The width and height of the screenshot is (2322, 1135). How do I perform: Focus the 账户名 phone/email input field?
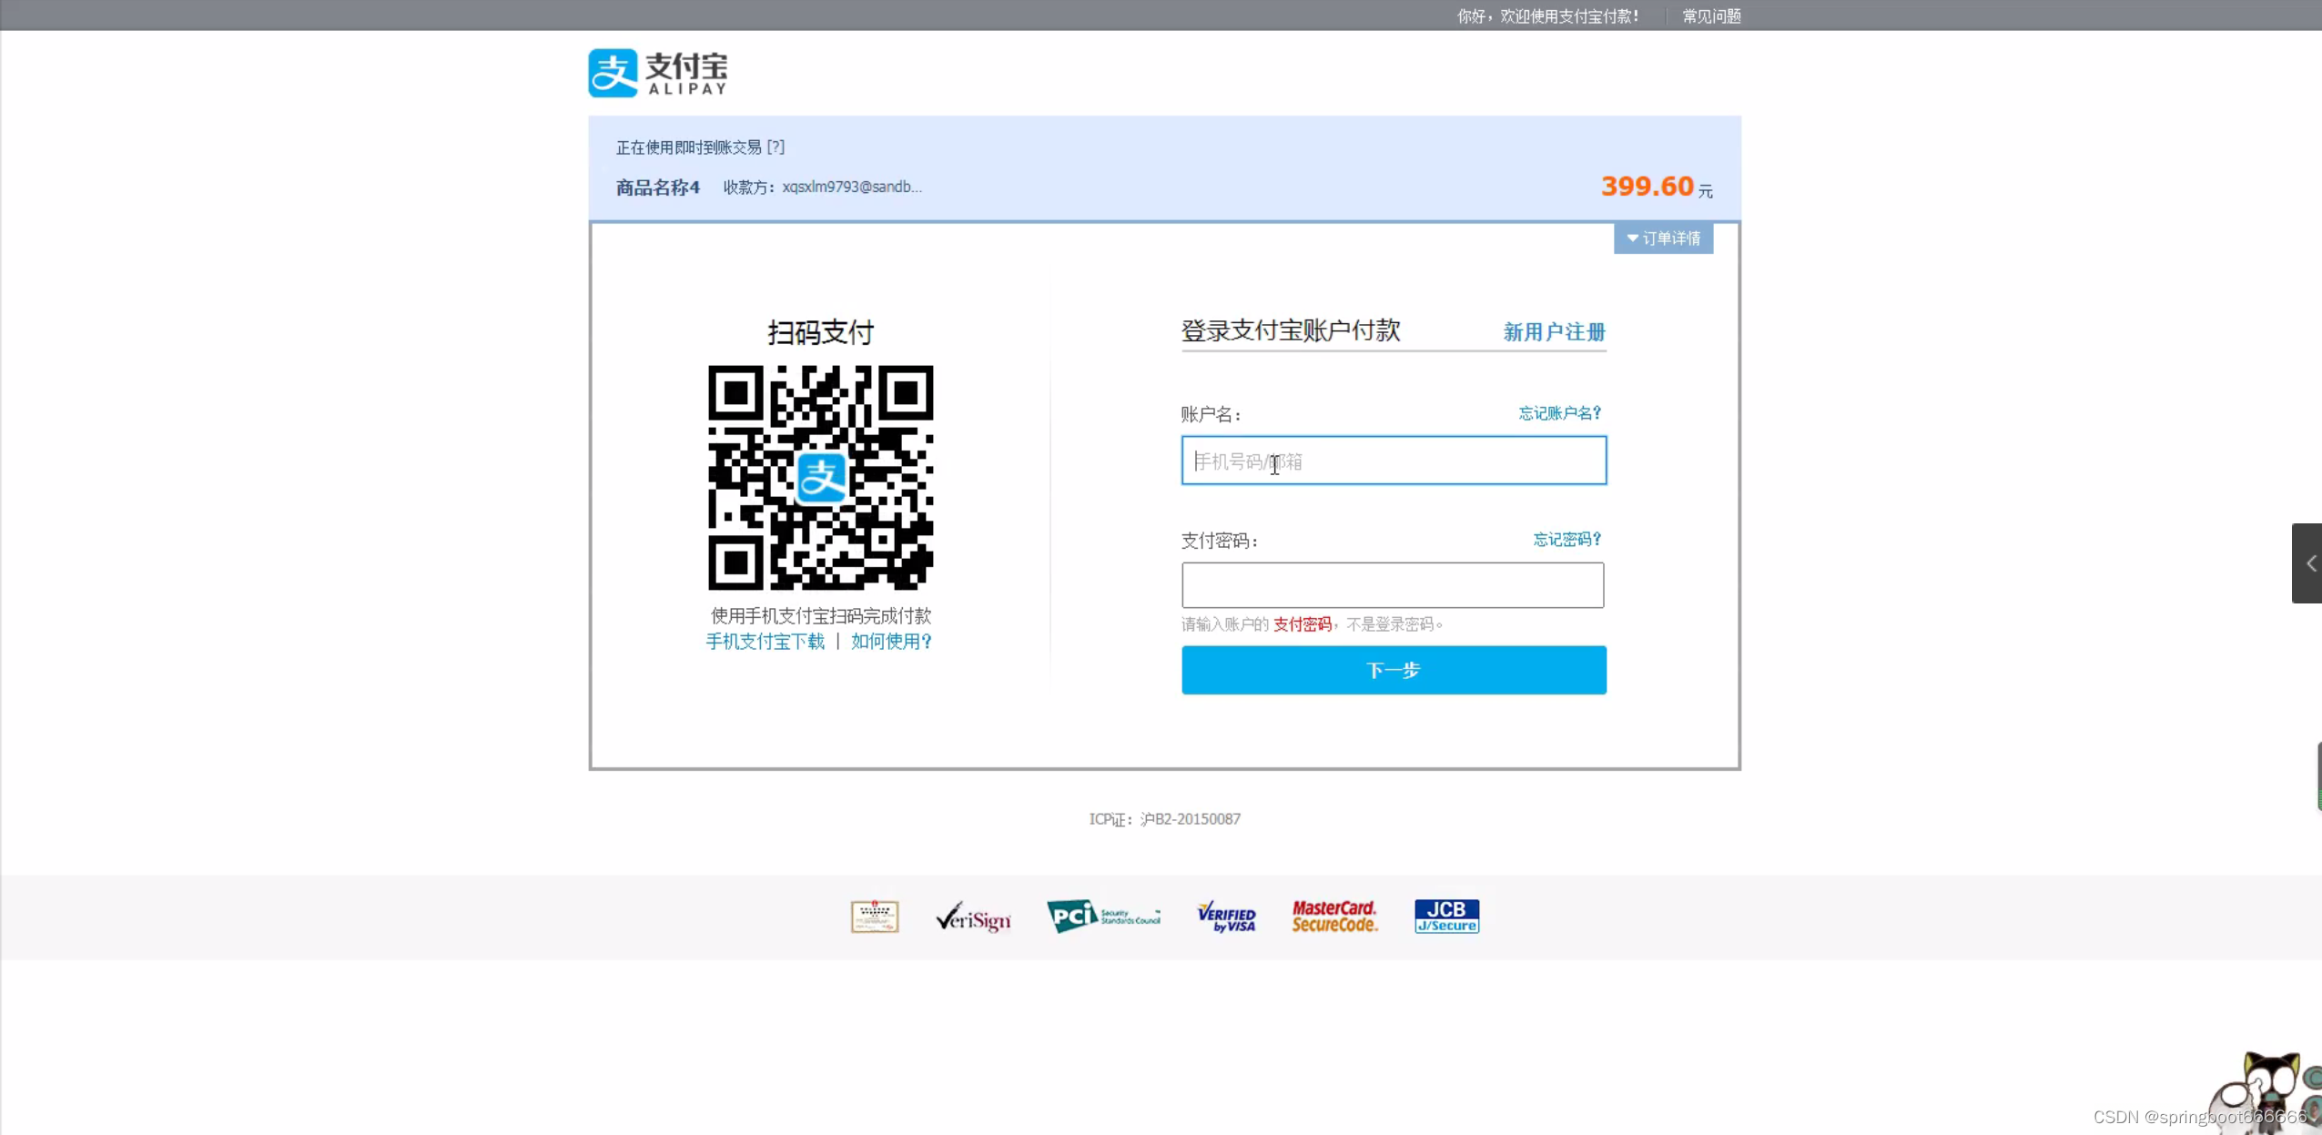[x=1394, y=461]
